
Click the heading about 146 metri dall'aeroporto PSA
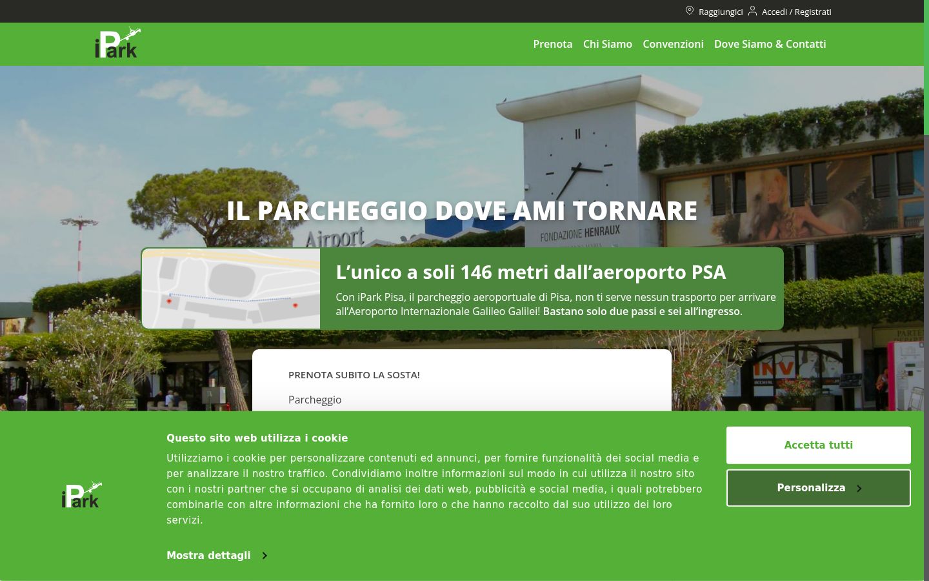pyautogui.click(x=531, y=272)
